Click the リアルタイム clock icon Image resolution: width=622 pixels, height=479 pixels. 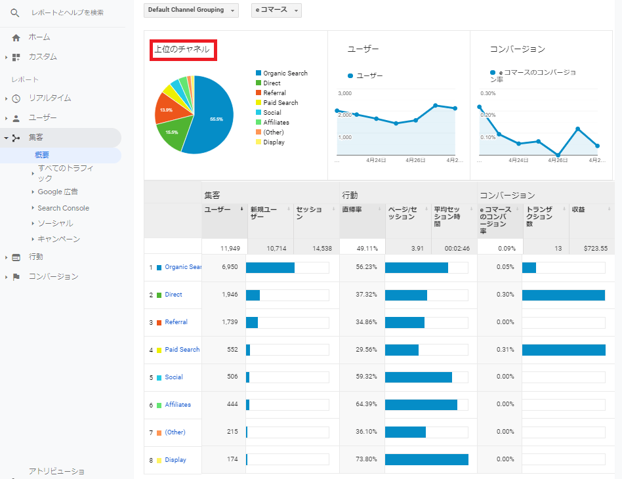pos(16,98)
